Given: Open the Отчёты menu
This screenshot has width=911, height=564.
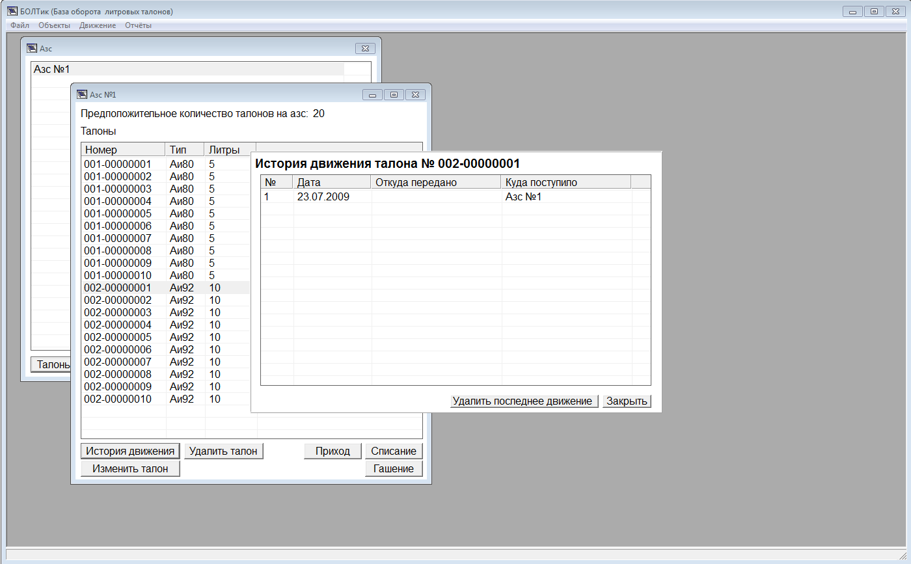Looking at the screenshot, I should click(138, 25).
